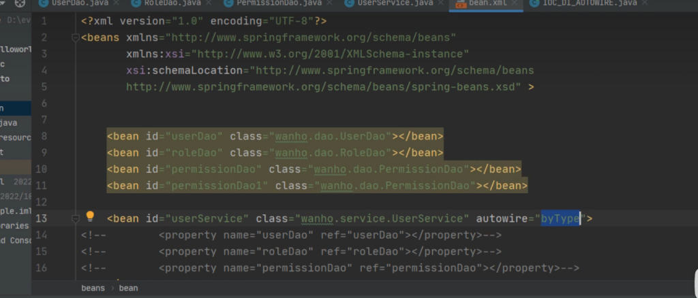Click the highlighted byType autowire value
The image size is (698, 298).
coord(560,218)
